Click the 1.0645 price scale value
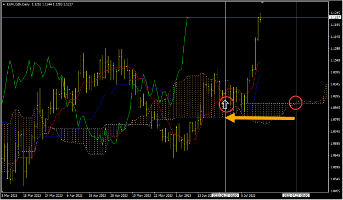Image resolution: width=343 pixels, height=200 pixels. (335, 155)
